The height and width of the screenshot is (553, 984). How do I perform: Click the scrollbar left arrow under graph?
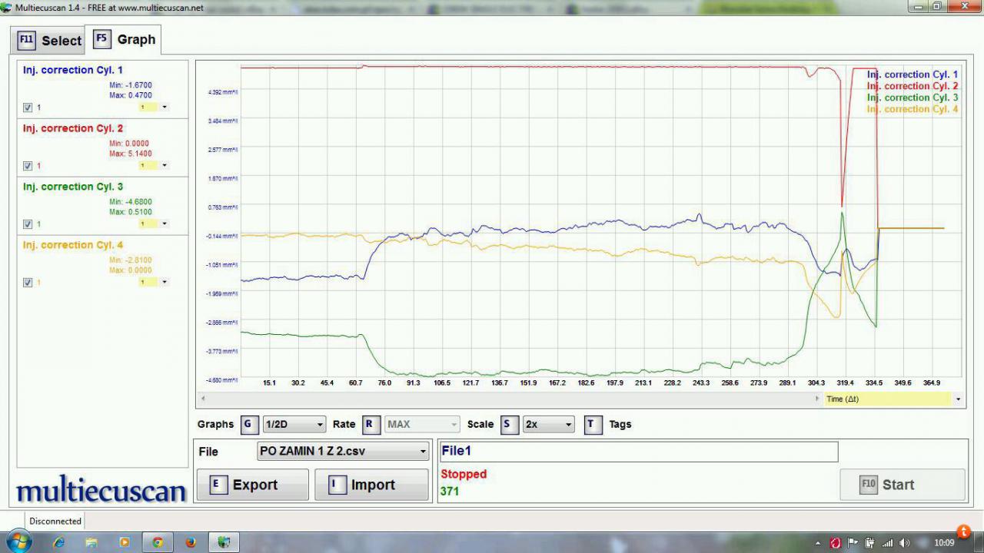pos(203,399)
